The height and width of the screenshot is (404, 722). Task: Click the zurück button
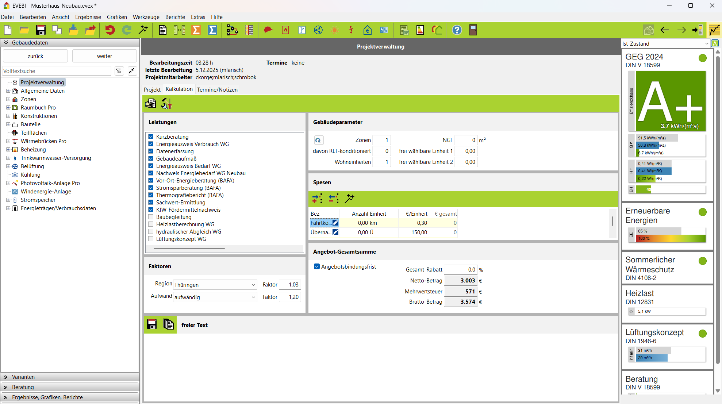tap(35, 56)
